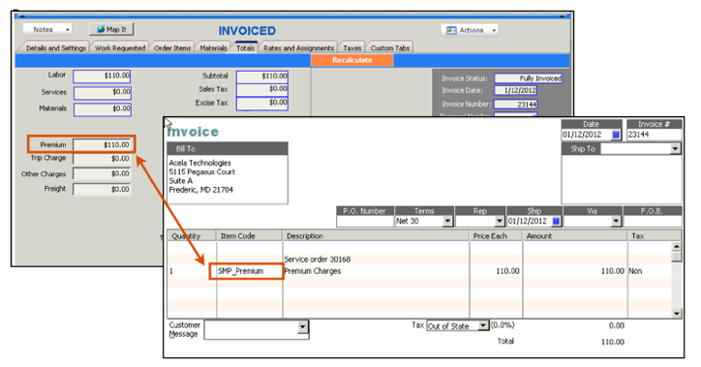Click the Other Charges field
701x367 pixels.
click(103, 174)
